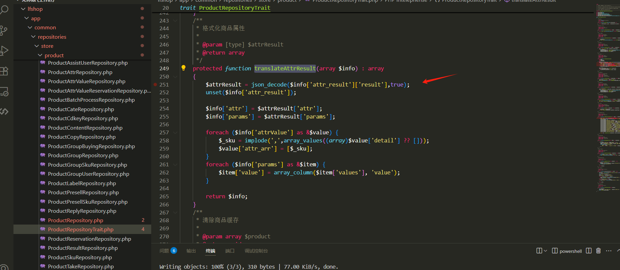Select ProductRepositoryTrait.php in explorer
The width and height of the screenshot is (620, 270).
pyautogui.click(x=80, y=229)
